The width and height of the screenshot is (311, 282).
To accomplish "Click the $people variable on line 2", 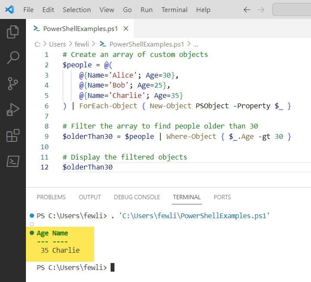I will (x=77, y=65).
